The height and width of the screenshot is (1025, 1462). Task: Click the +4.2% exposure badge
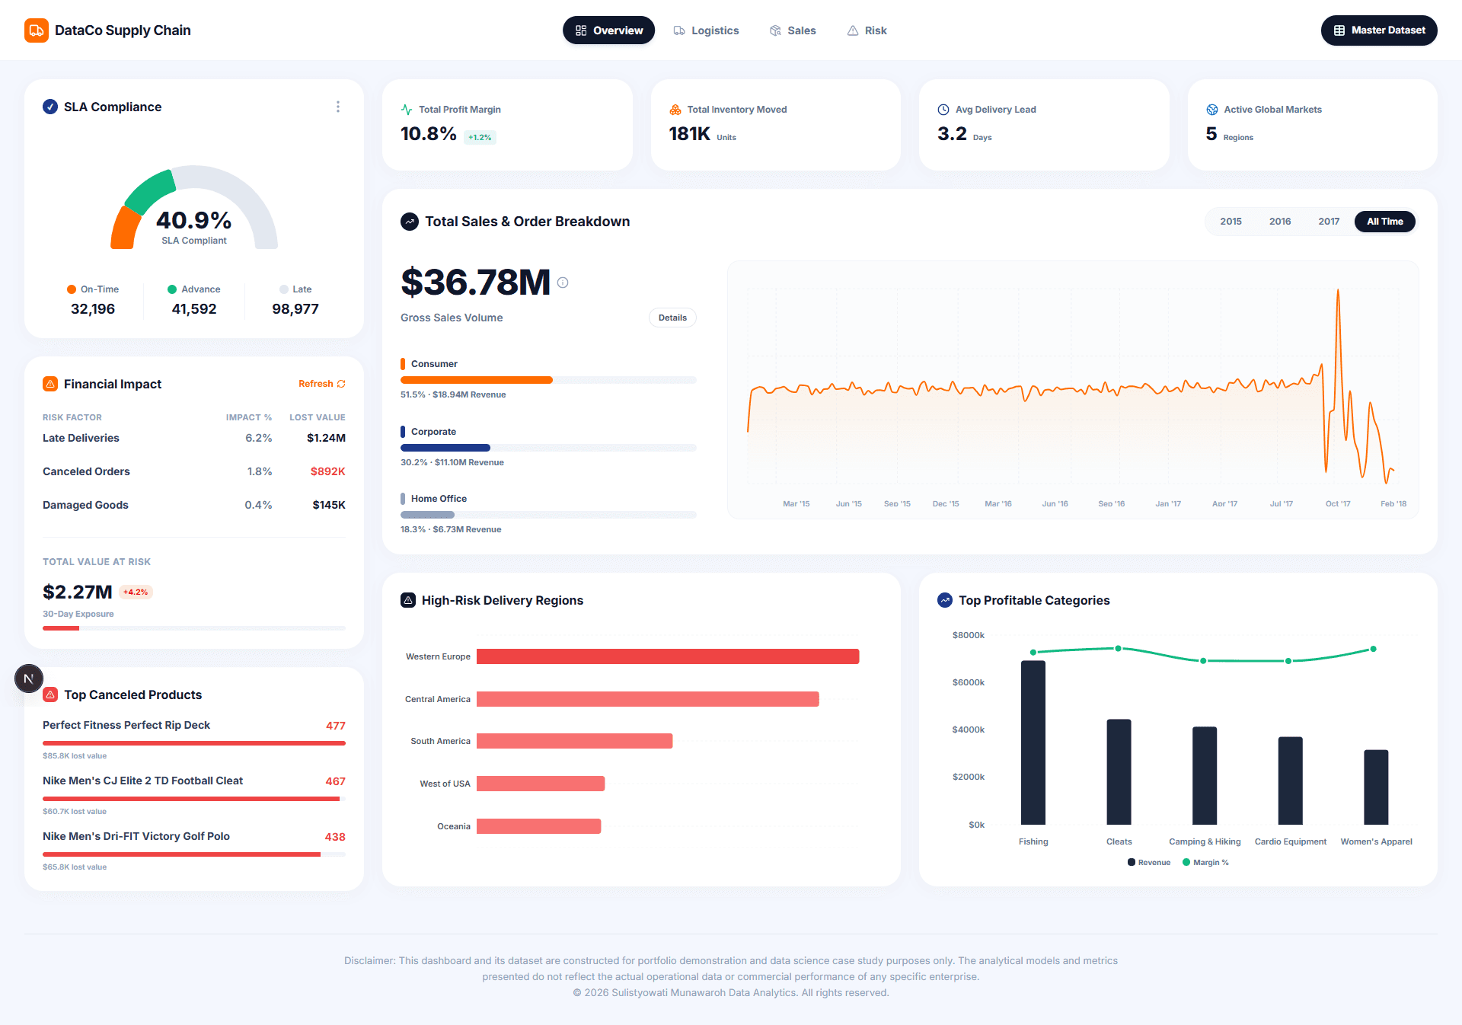136,592
